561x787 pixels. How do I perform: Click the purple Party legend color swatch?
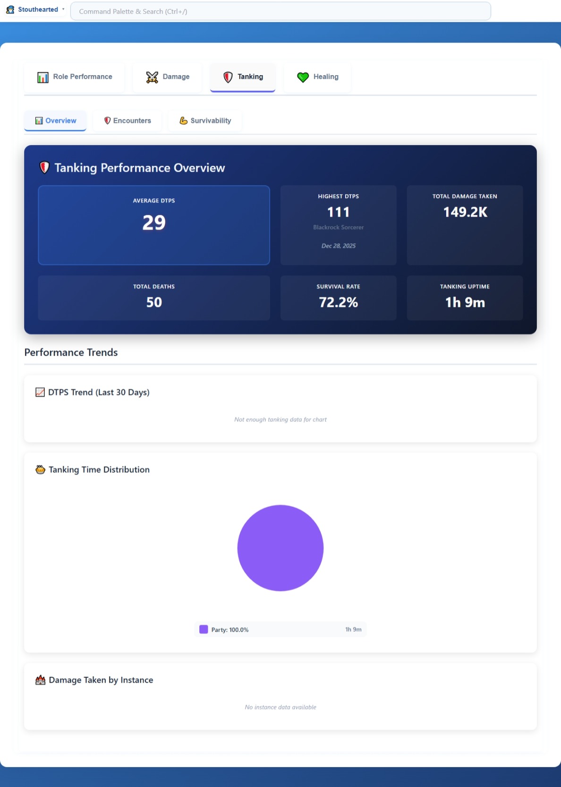[x=204, y=629]
